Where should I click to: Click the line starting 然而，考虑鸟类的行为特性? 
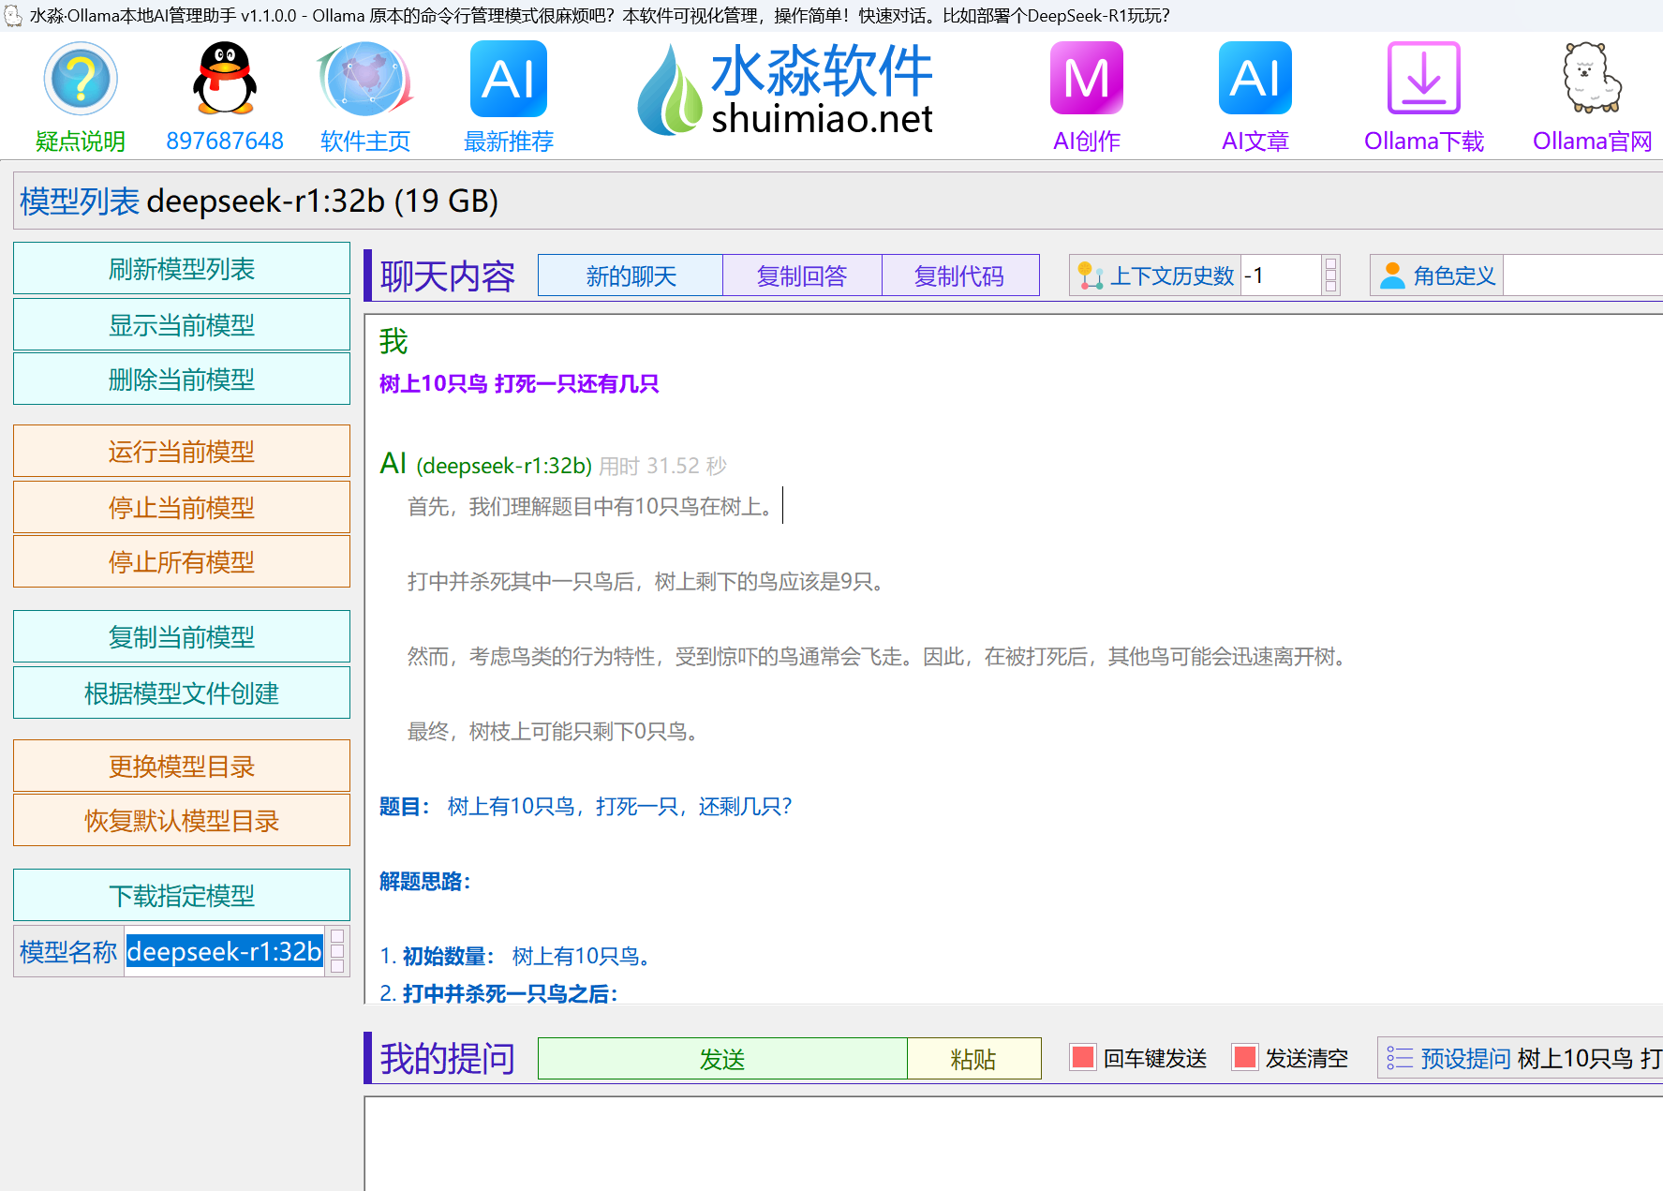pos(879,657)
